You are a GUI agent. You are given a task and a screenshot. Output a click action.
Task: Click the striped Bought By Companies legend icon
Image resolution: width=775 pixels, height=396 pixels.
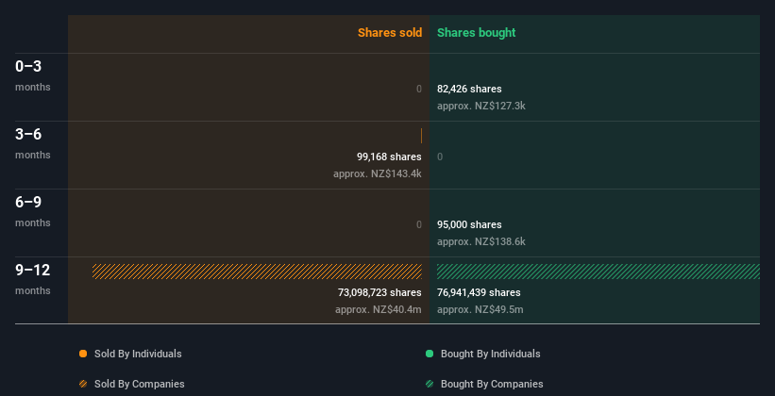430,384
